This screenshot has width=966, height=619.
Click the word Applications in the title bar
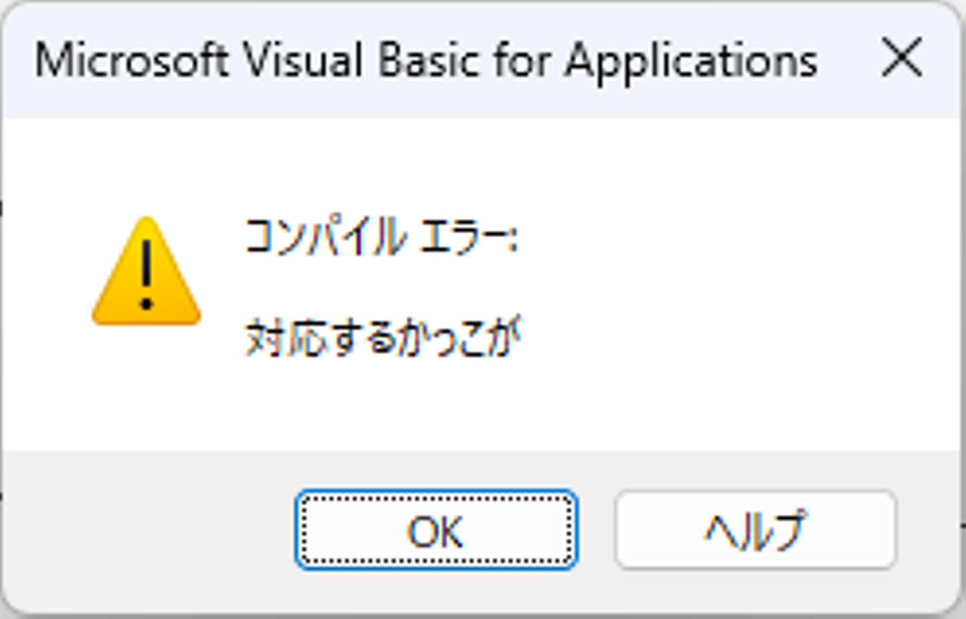(x=691, y=62)
